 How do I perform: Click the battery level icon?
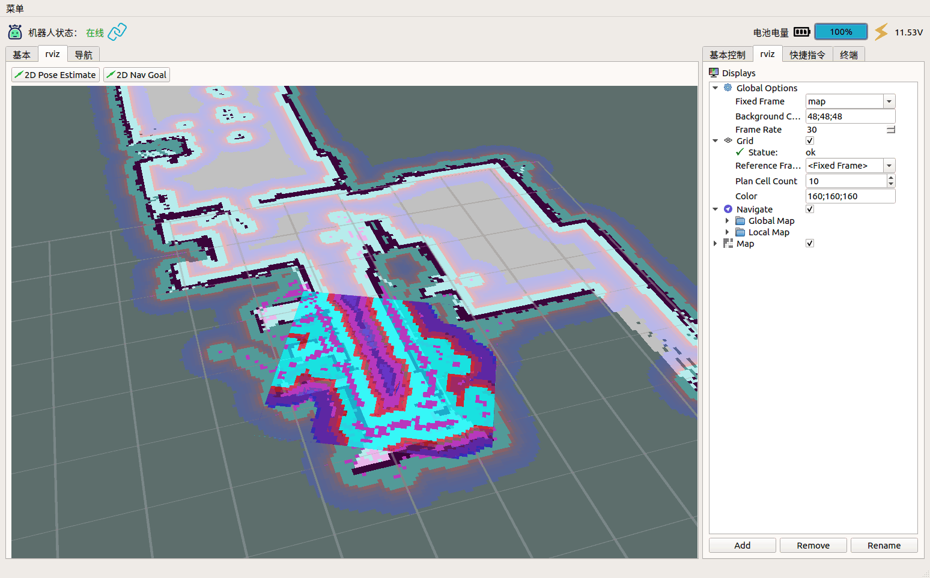pyautogui.click(x=801, y=32)
